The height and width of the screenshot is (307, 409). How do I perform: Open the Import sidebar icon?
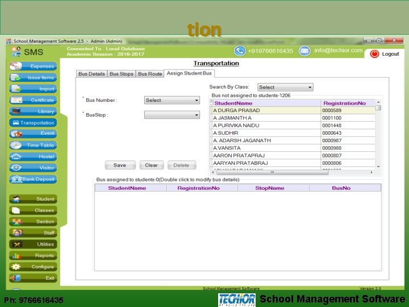[x=16, y=89]
